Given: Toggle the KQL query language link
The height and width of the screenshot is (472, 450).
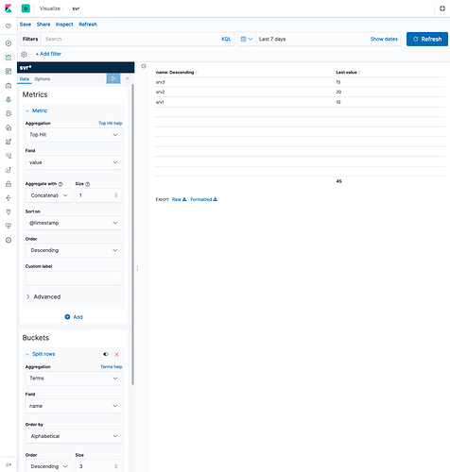Looking at the screenshot, I should pos(226,39).
